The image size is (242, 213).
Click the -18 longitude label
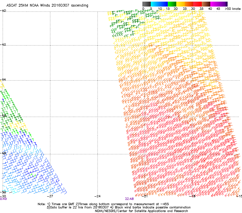tap(192, 196)
